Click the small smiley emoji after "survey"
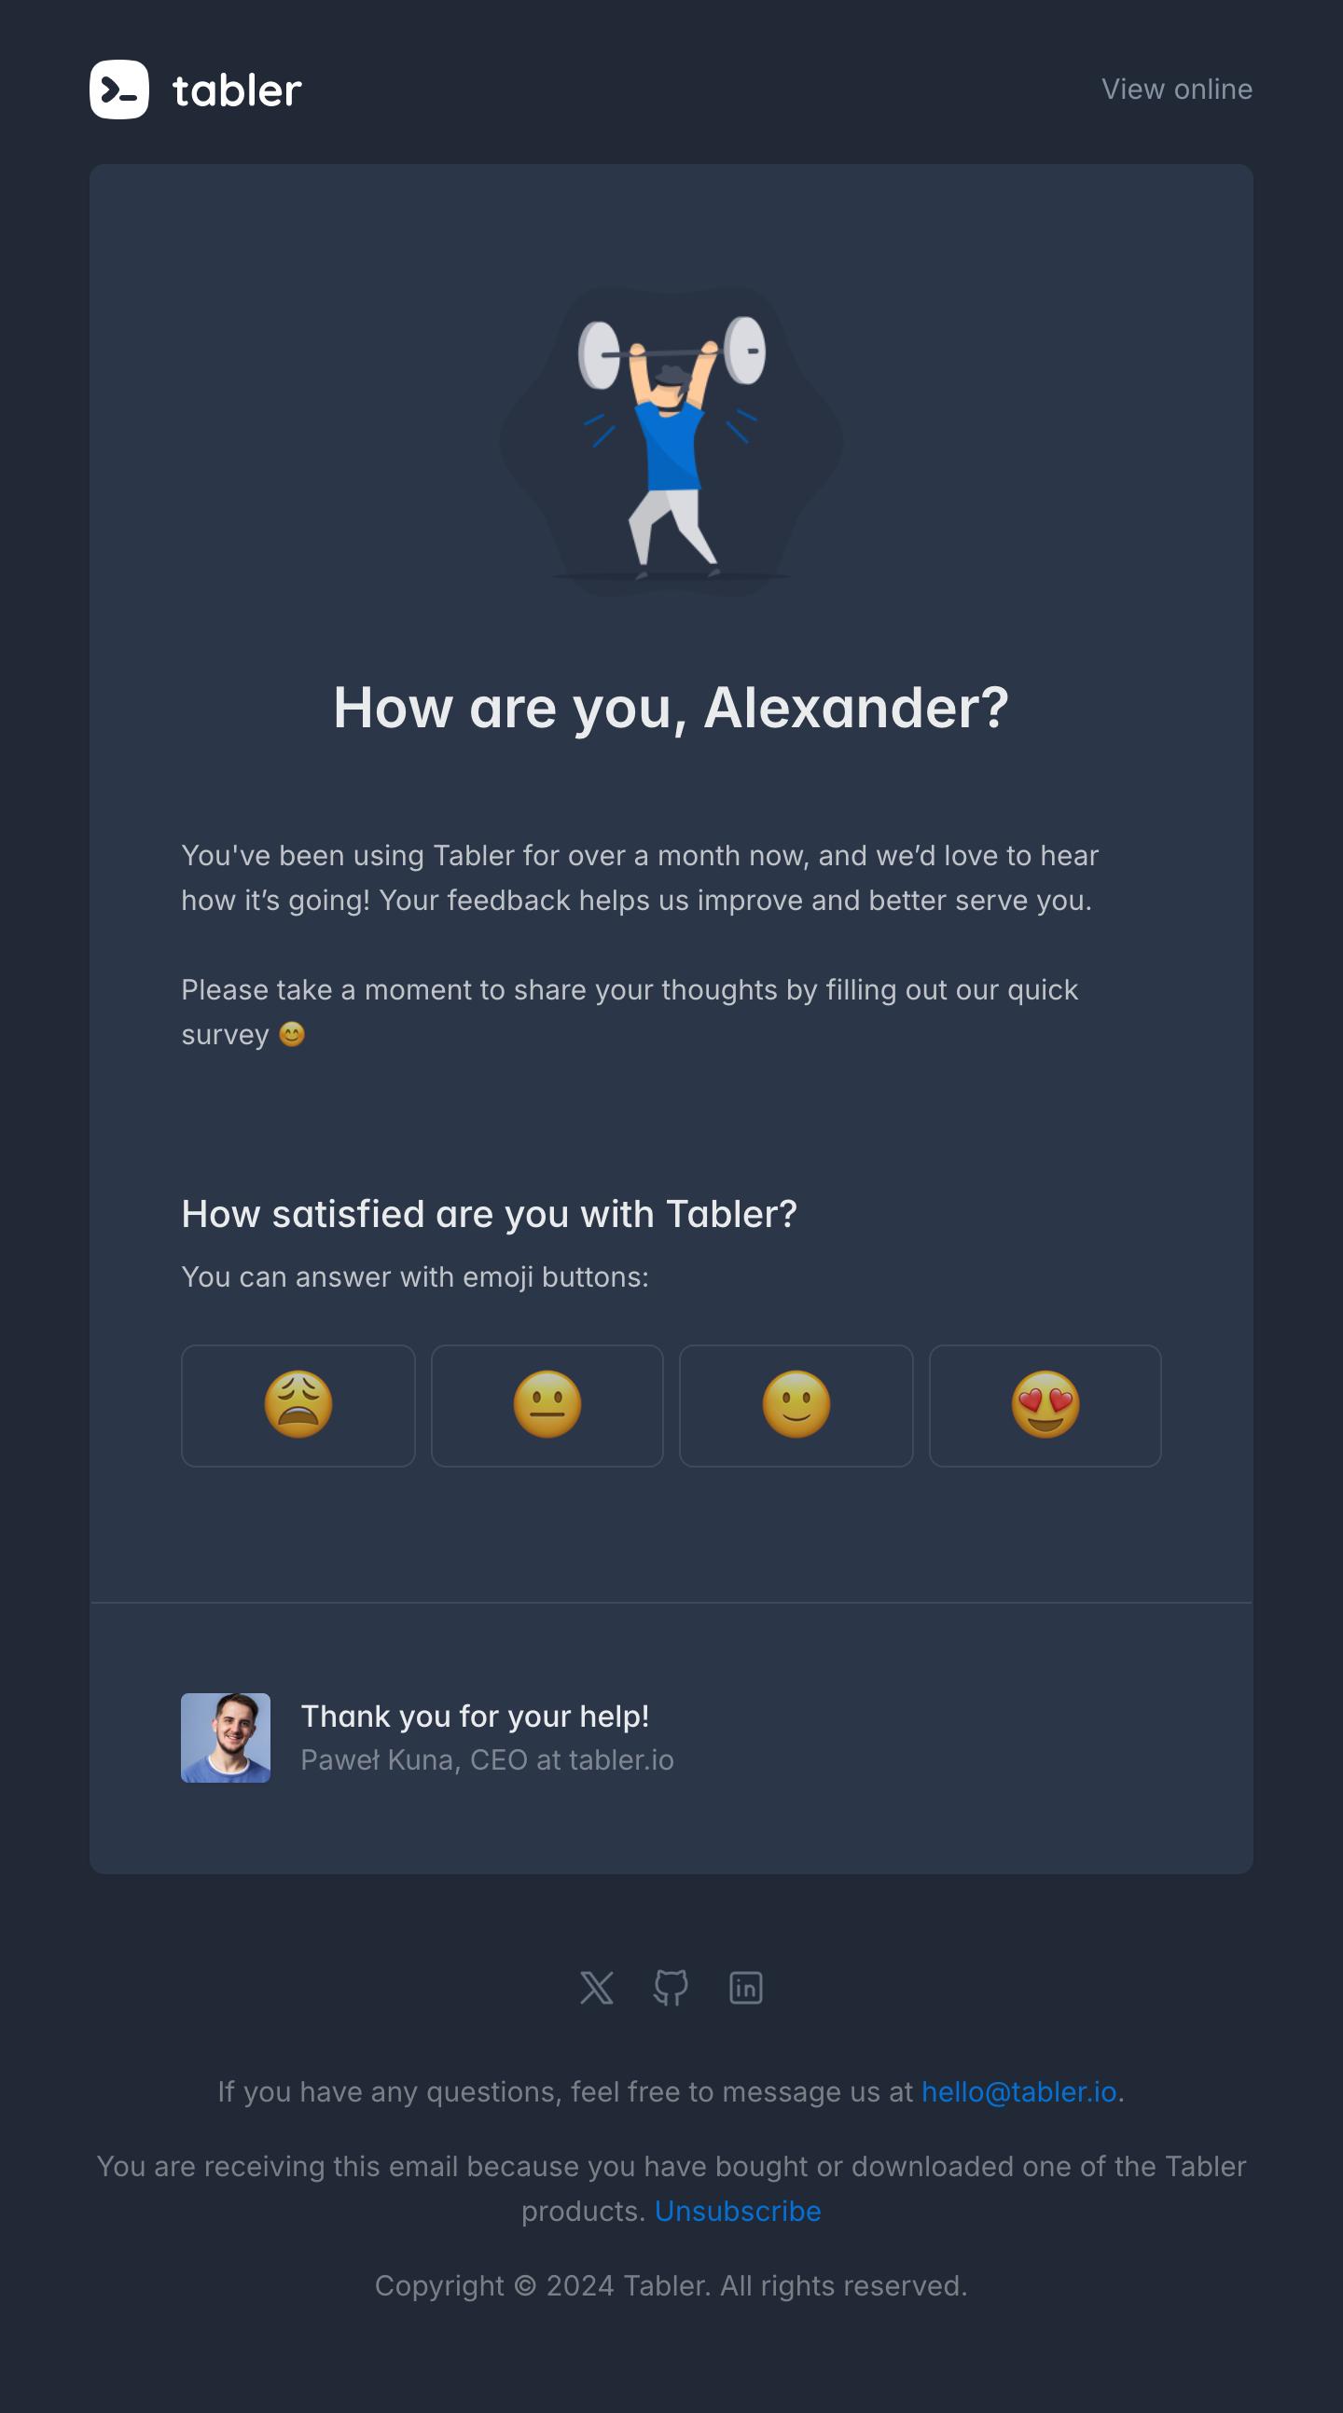 [x=293, y=1034]
